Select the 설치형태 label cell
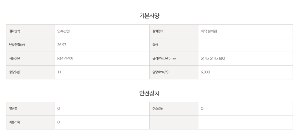The height and width of the screenshot is (139, 299). [174, 31]
